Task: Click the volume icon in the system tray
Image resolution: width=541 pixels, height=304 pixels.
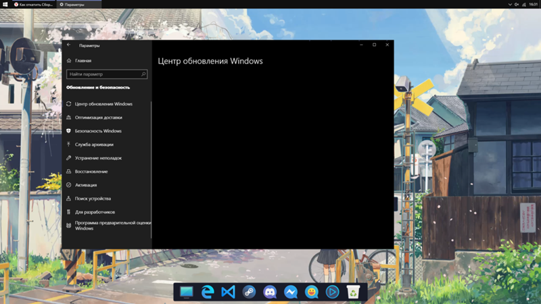Action: (x=517, y=5)
